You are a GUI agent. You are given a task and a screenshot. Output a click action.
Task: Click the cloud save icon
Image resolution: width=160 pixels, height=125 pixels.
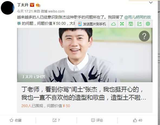113,24
